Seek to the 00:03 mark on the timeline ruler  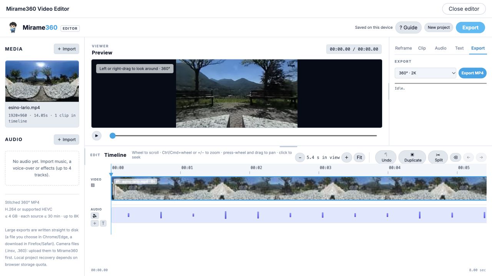coord(325,168)
